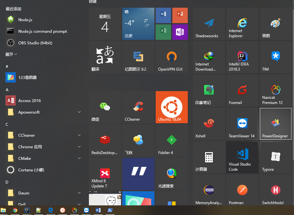The width and height of the screenshot is (294, 215).
Task: Open Internet Download Manager tile
Action: tap(209, 57)
